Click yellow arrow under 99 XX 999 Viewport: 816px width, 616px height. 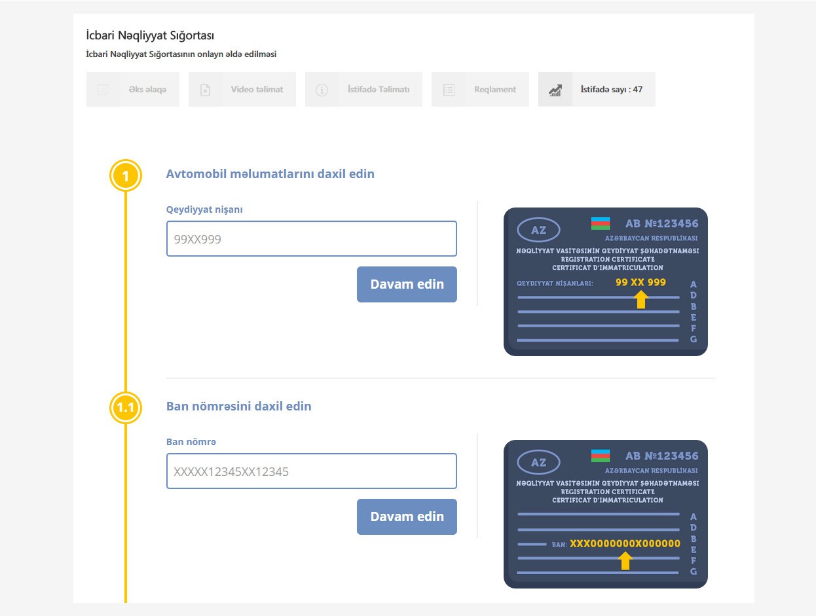[x=641, y=299]
